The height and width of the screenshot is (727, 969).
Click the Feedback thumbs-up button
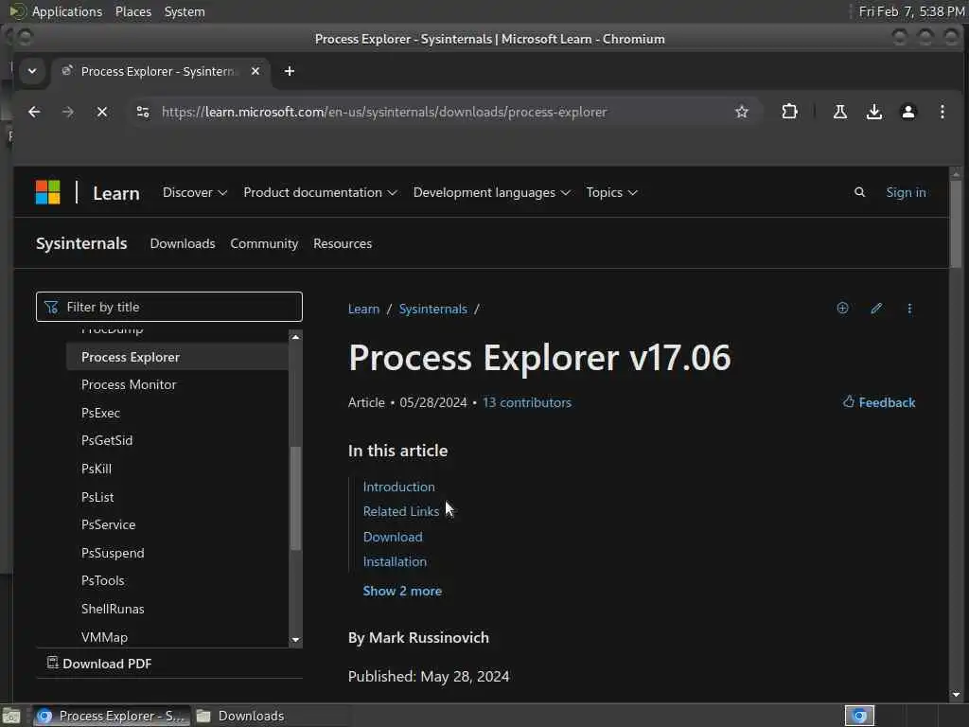click(879, 402)
